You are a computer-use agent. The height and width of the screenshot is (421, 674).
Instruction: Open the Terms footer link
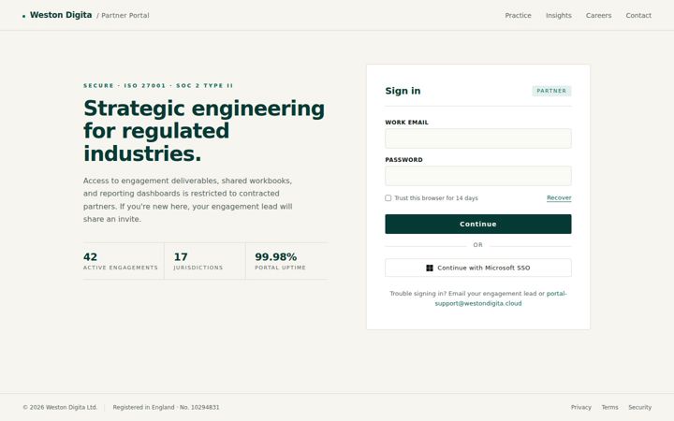(609, 407)
